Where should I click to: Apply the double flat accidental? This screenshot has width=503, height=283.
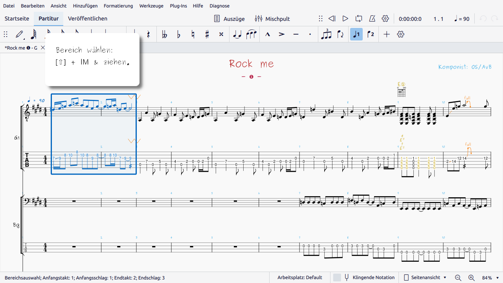pyautogui.click(x=164, y=34)
